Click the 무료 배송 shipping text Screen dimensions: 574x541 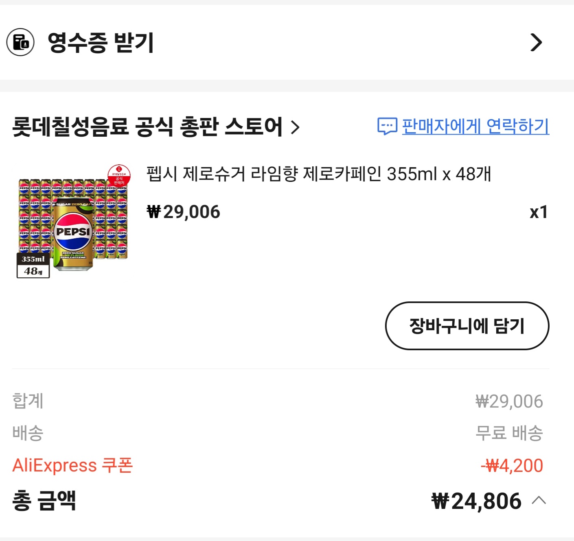pyautogui.click(x=509, y=433)
